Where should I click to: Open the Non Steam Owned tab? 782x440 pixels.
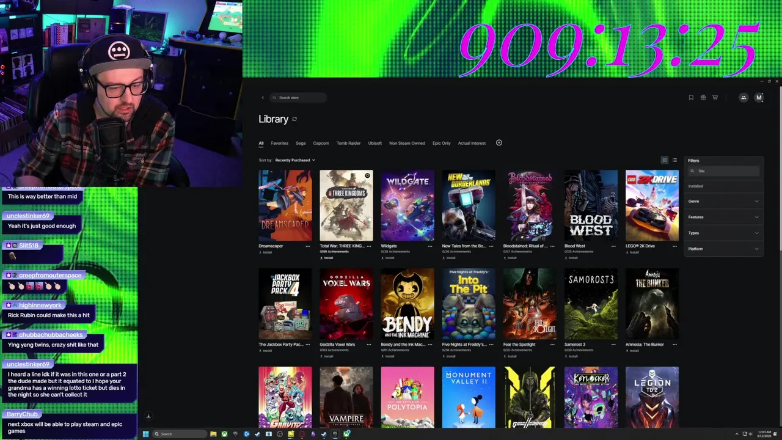[x=407, y=143]
